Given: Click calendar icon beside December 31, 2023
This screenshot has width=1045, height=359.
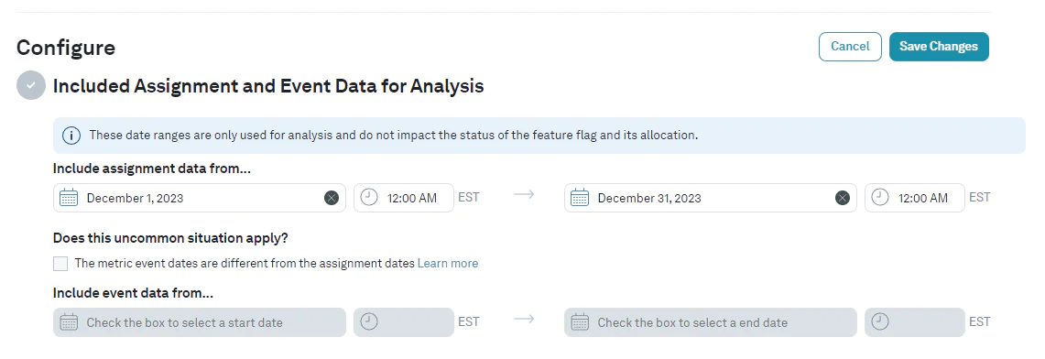Looking at the screenshot, I should click(x=580, y=198).
